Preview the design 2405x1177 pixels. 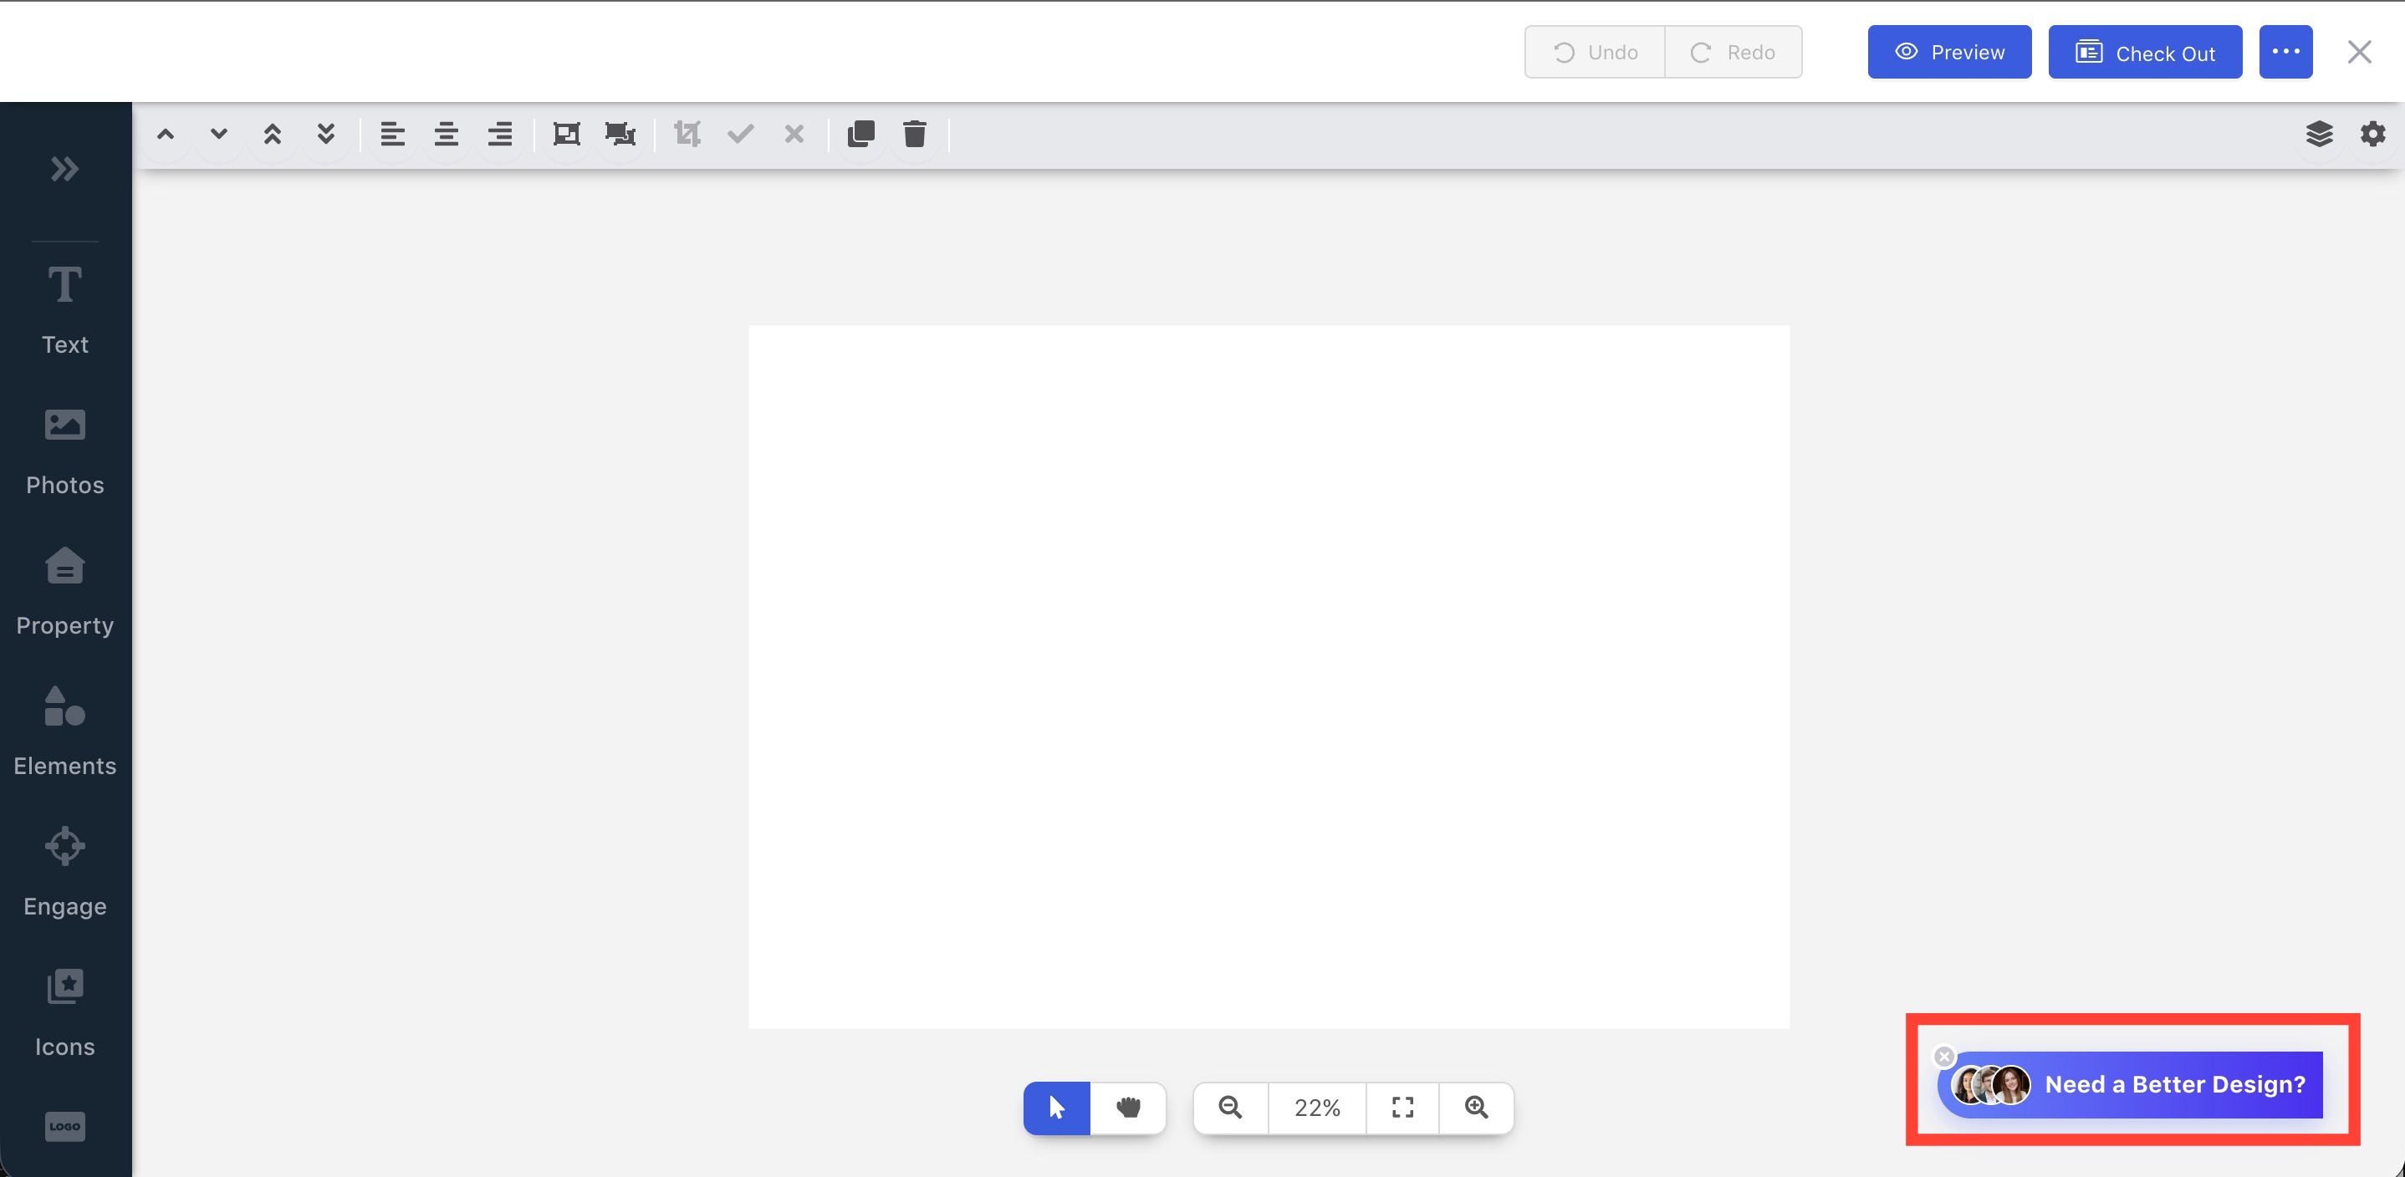(x=1949, y=53)
